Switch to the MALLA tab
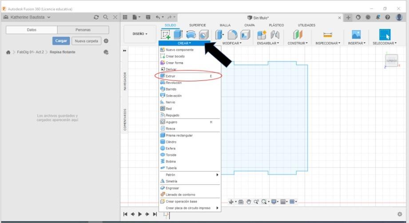The image size is (409, 223). [225, 25]
